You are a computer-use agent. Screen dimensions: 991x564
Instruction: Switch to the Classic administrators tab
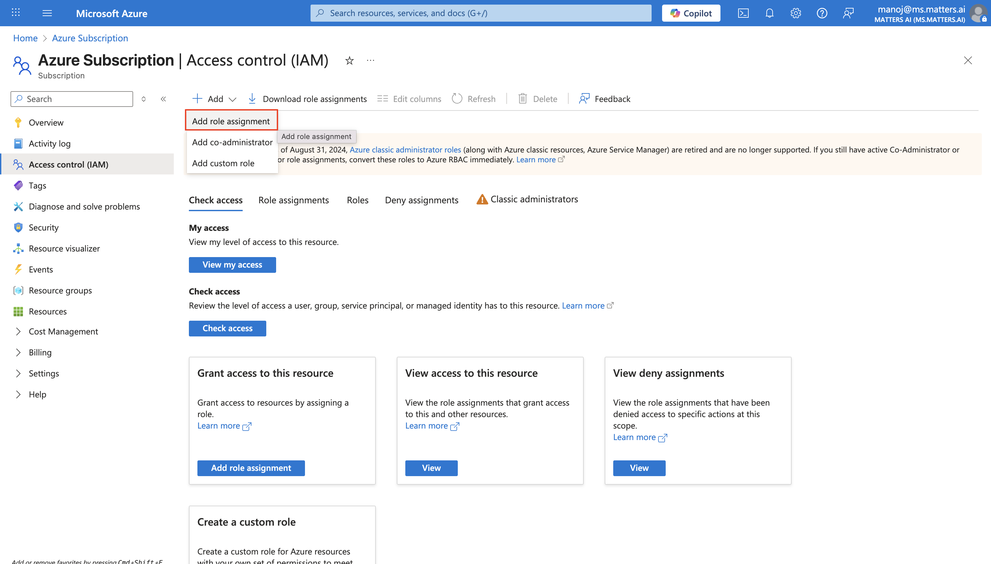point(527,199)
